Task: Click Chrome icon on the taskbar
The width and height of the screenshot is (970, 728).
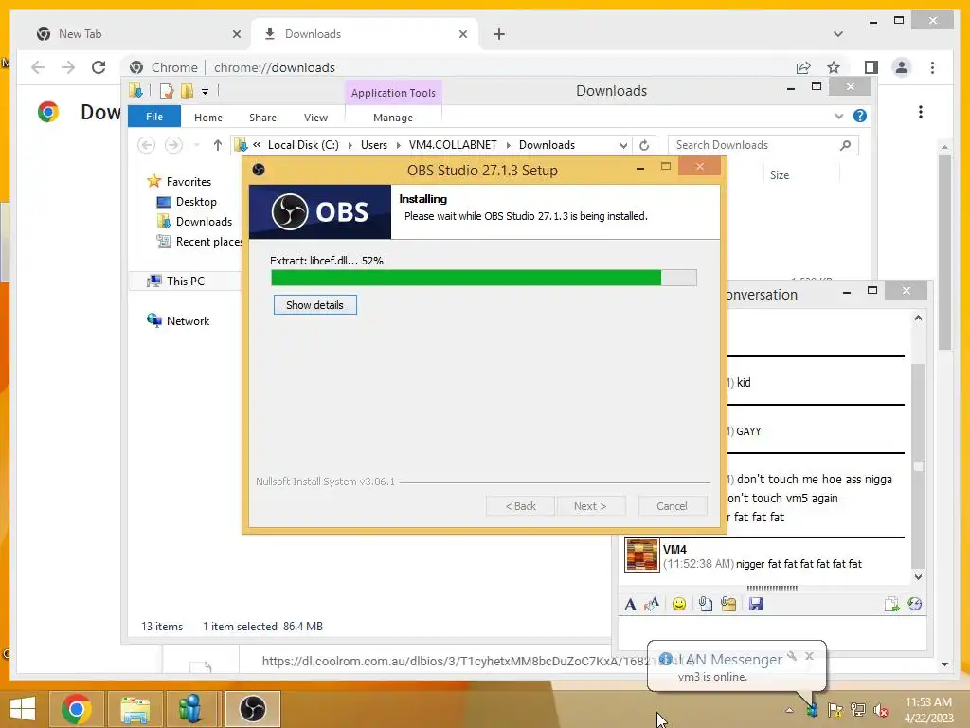Action: pyautogui.click(x=77, y=709)
